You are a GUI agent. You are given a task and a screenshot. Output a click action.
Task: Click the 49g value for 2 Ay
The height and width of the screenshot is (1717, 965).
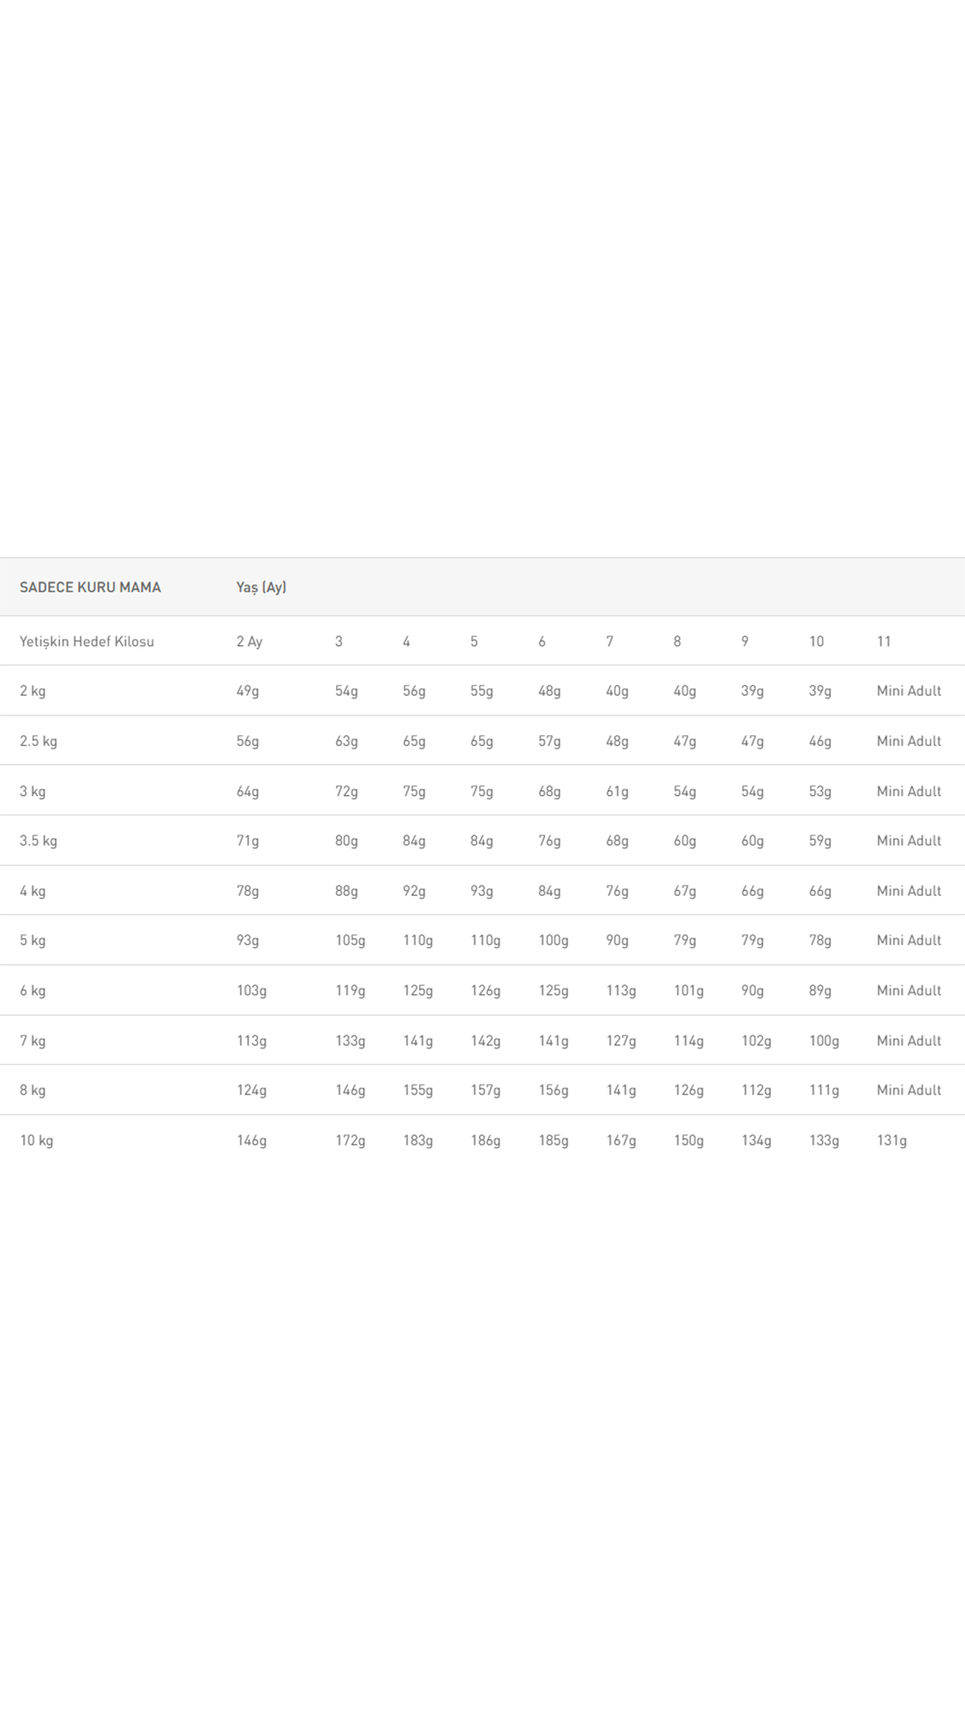(x=248, y=691)
